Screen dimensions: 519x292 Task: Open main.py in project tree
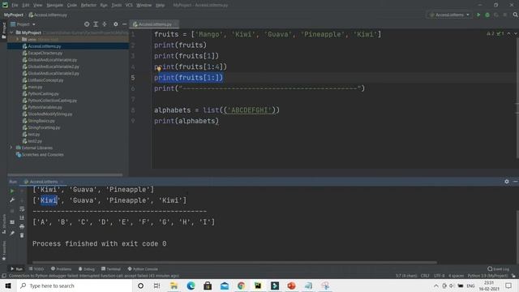click(x=35, y=87)
